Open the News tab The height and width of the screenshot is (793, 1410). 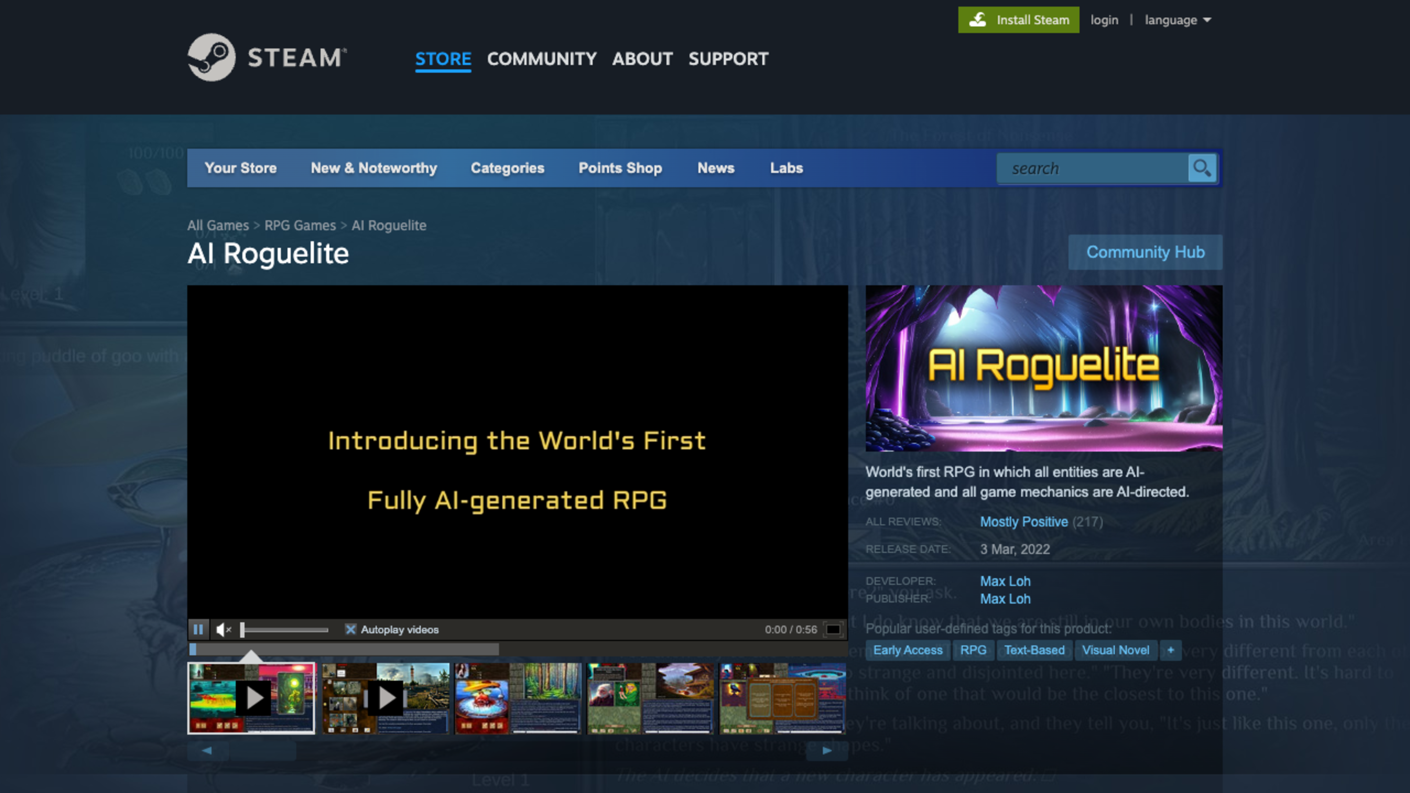pos(715,168)
